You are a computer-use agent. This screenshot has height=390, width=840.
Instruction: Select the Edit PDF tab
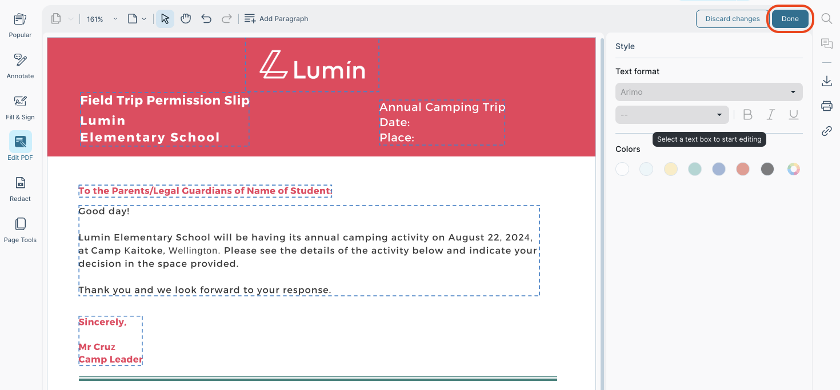(x=20, y=147)
